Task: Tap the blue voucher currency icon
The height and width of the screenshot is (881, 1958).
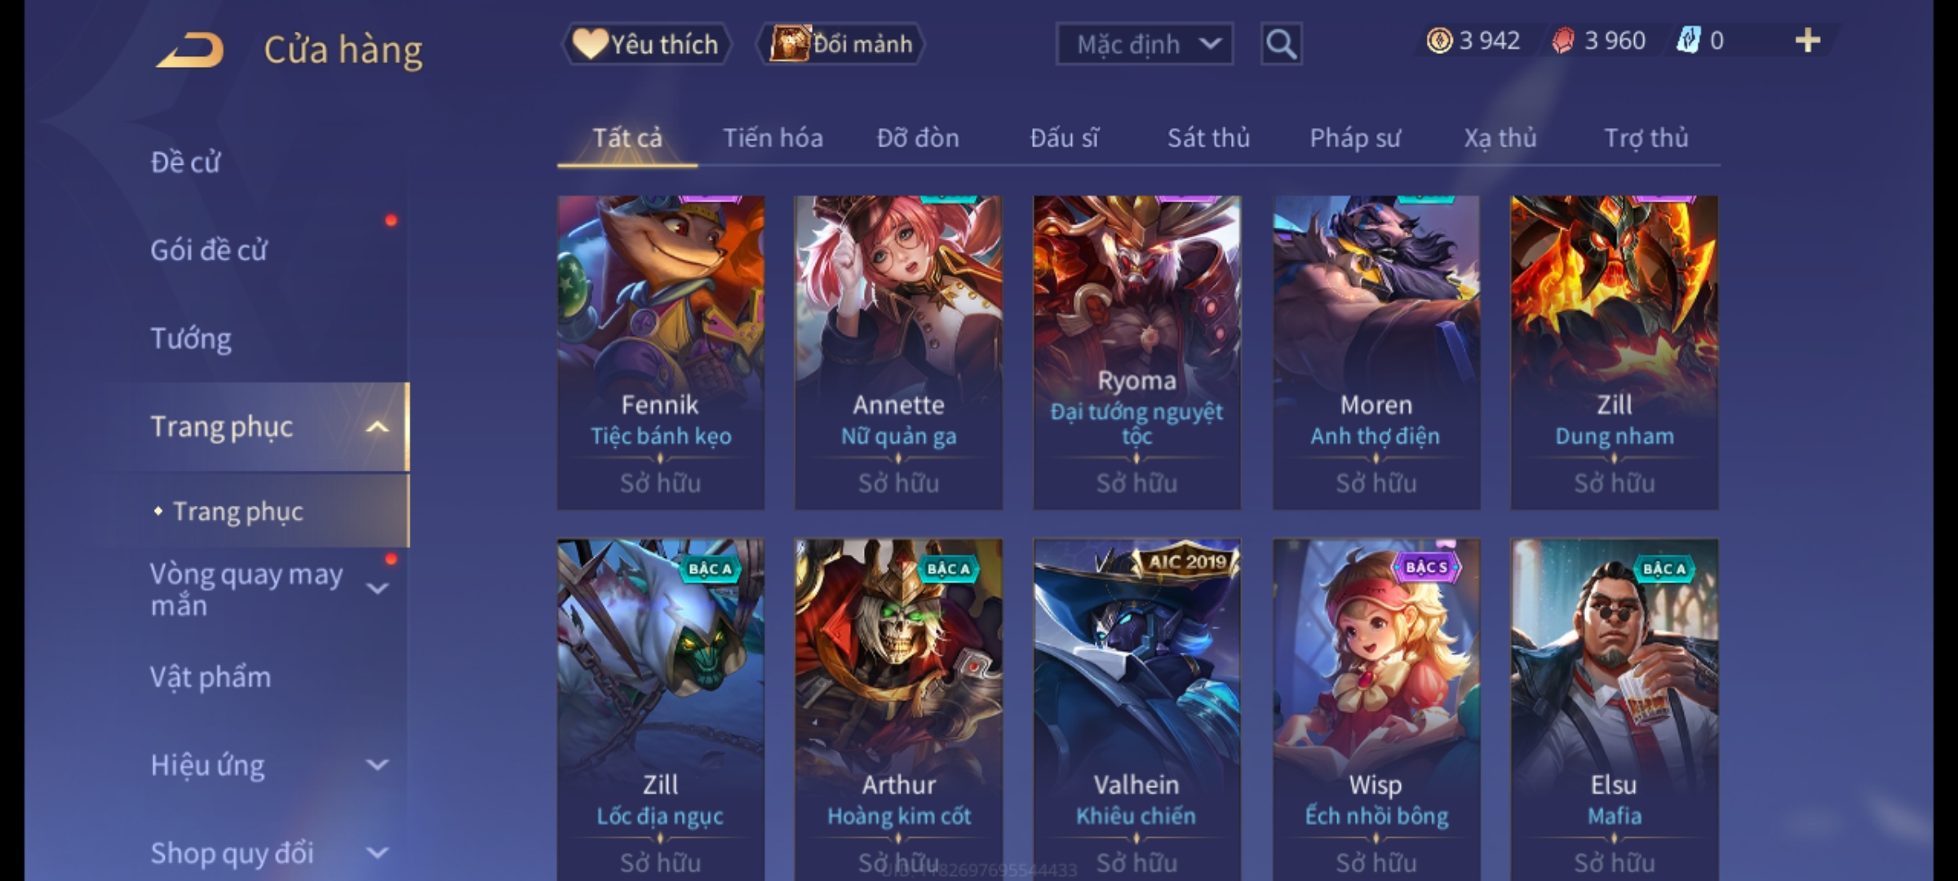Action: point(1687,41)
